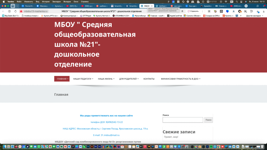This screenshot has width=267, height=150.
Task: Expand the ГЛАВНАЯ menu dropdown
Action: pos(62,79)
